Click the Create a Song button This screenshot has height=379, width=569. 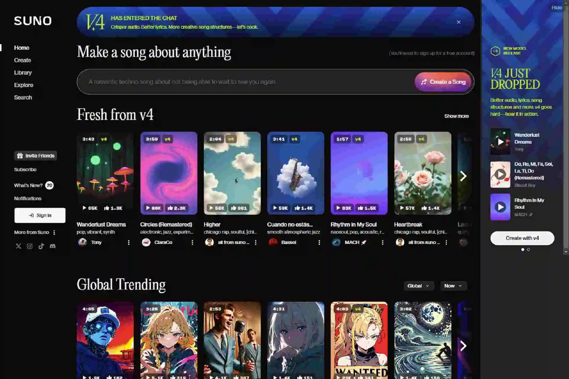[x=443, y=82]
